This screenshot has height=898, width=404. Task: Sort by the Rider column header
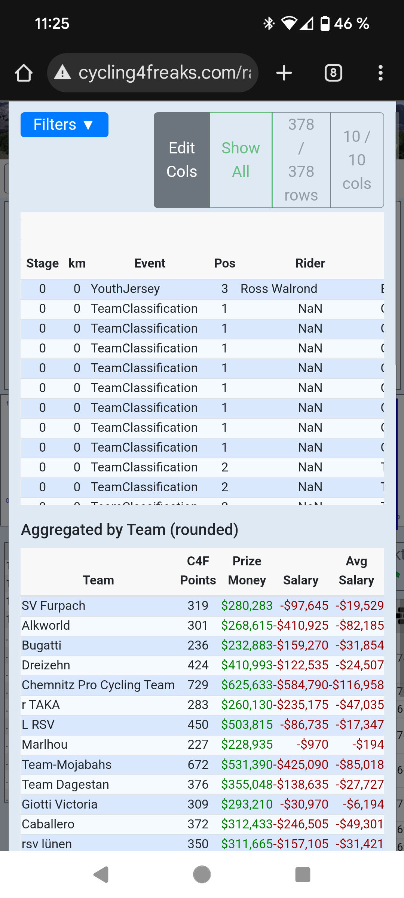[x=310, y=263]
